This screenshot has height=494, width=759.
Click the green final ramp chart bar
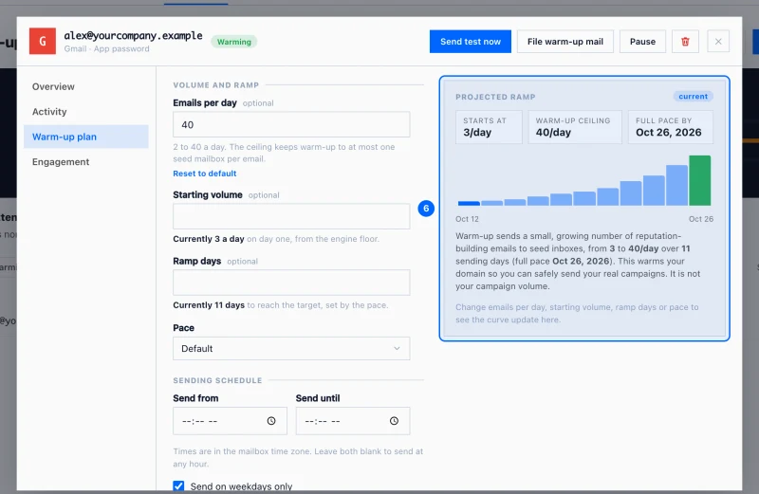coord(700,180)
